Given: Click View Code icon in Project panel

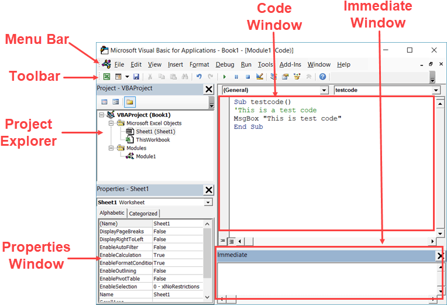Looking at the screenshot, I should [x=104, y=102].
